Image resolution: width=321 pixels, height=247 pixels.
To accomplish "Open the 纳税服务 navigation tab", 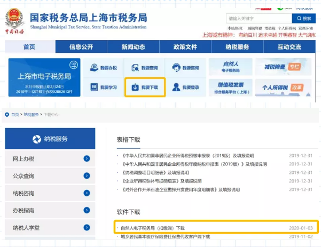I will pos(237,46).
